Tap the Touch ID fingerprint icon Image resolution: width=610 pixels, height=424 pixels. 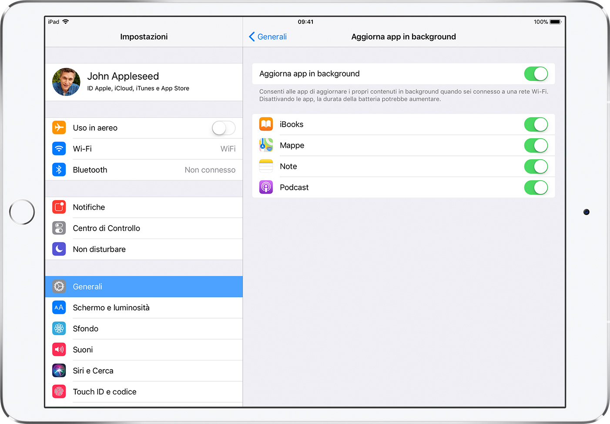59,392
